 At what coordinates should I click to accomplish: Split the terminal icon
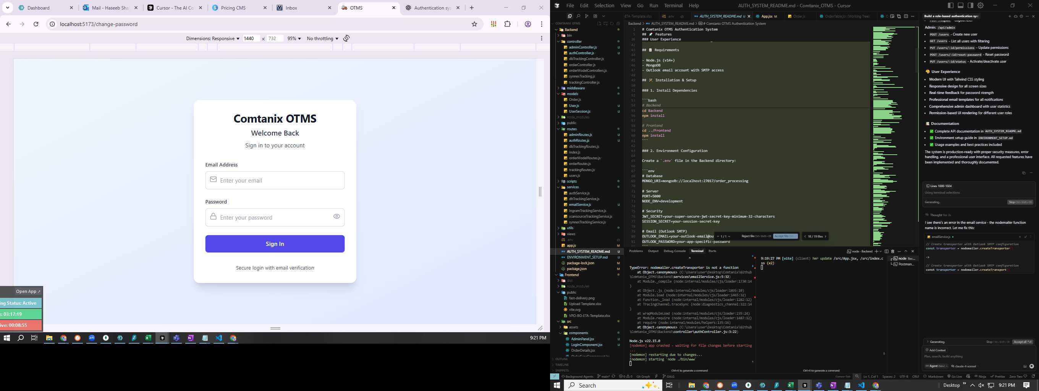point(887,251)
